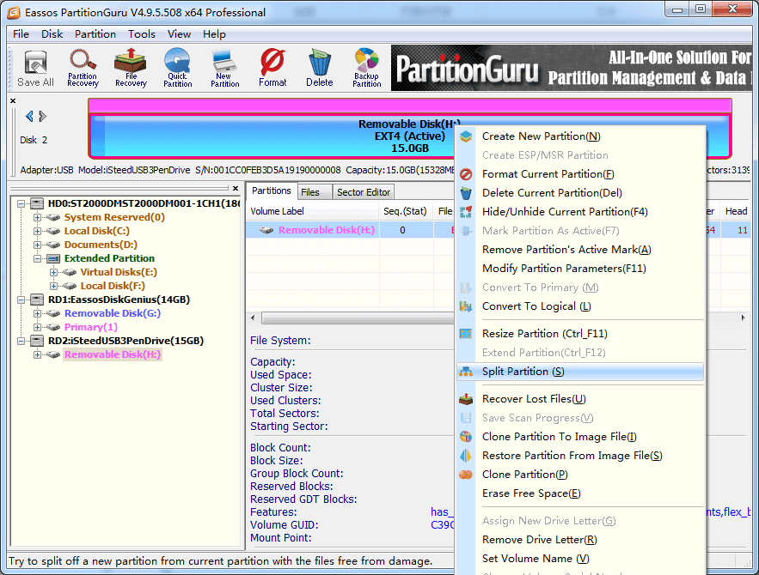Click Create New Partition menu icon
759x575 pixels.
coord(466,136)
